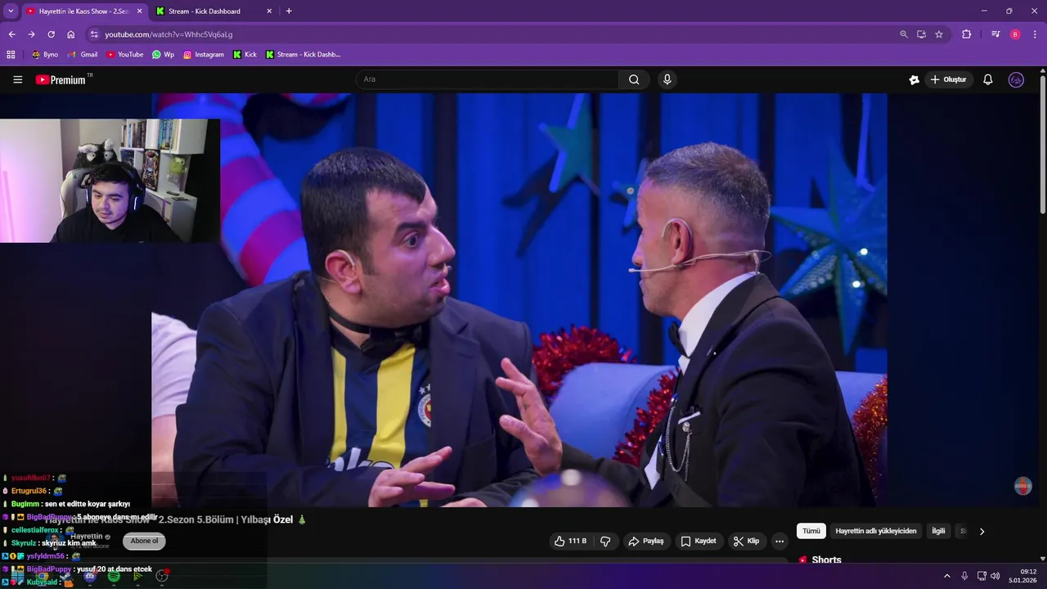Click Kaydet save button
Viewport: 1047px width, 589px height.
(699, 541)
